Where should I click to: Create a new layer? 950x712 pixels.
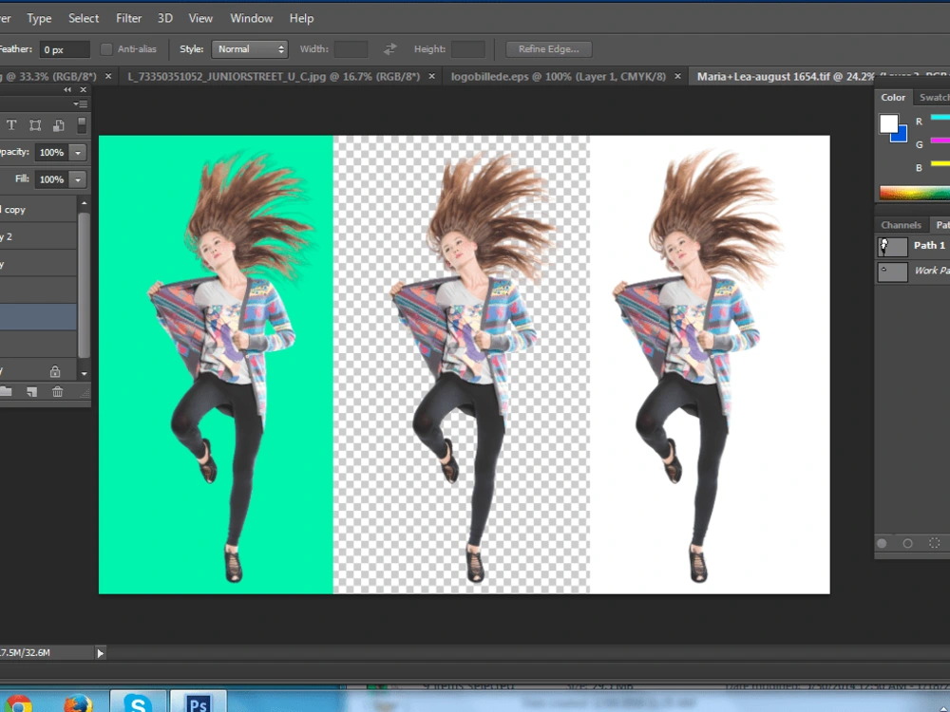[x=32, y=392]
